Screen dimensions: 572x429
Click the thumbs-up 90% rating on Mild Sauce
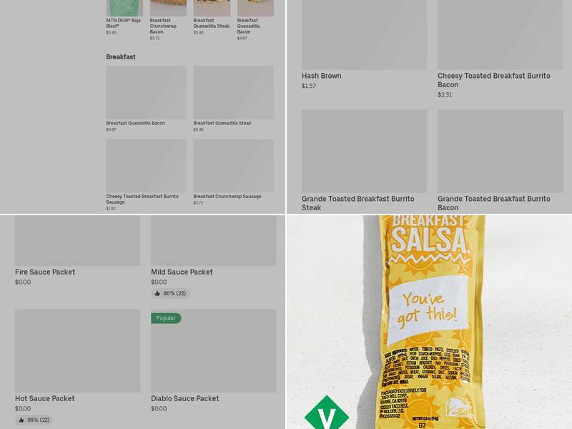[170, 293]
